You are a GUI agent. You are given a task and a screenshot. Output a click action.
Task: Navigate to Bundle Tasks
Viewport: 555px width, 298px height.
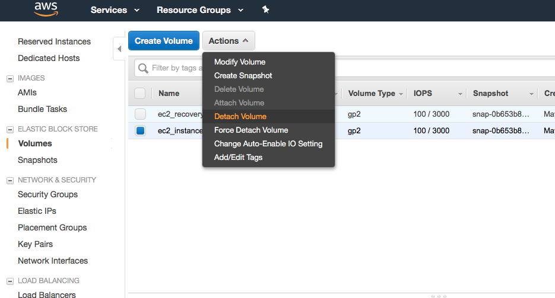[42, 109]
